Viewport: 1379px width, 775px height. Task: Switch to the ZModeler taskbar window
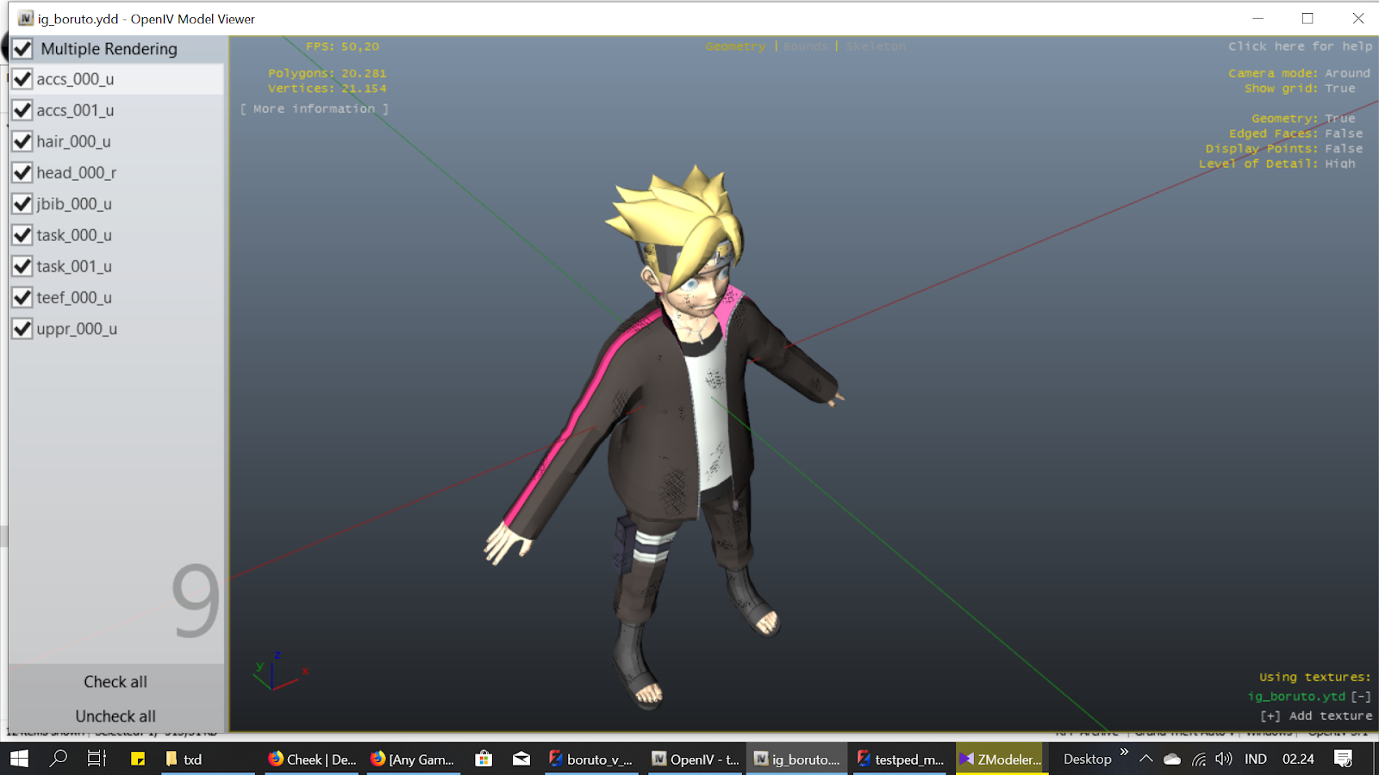tap(1001, 759)
